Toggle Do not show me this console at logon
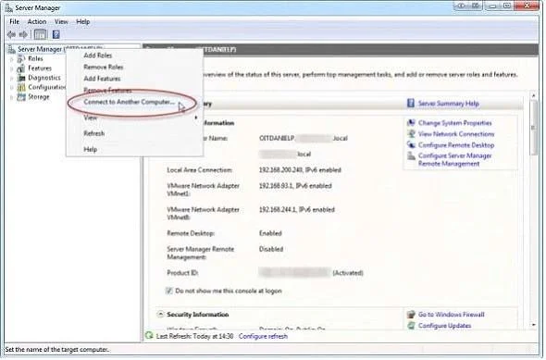The image size is (546, 360). tap(168, 291)
